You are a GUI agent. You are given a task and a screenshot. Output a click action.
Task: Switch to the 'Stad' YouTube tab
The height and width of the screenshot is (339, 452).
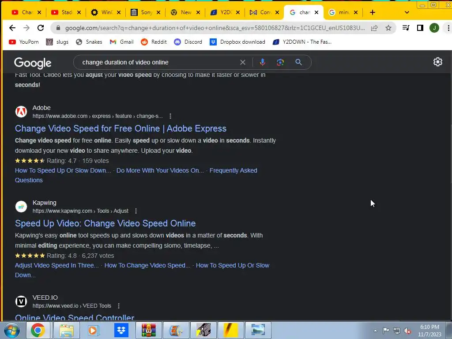67,12
